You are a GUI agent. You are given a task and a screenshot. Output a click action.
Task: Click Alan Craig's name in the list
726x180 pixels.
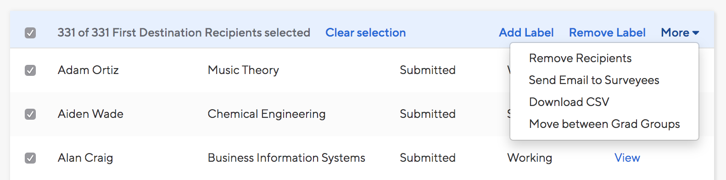[85, 158]
